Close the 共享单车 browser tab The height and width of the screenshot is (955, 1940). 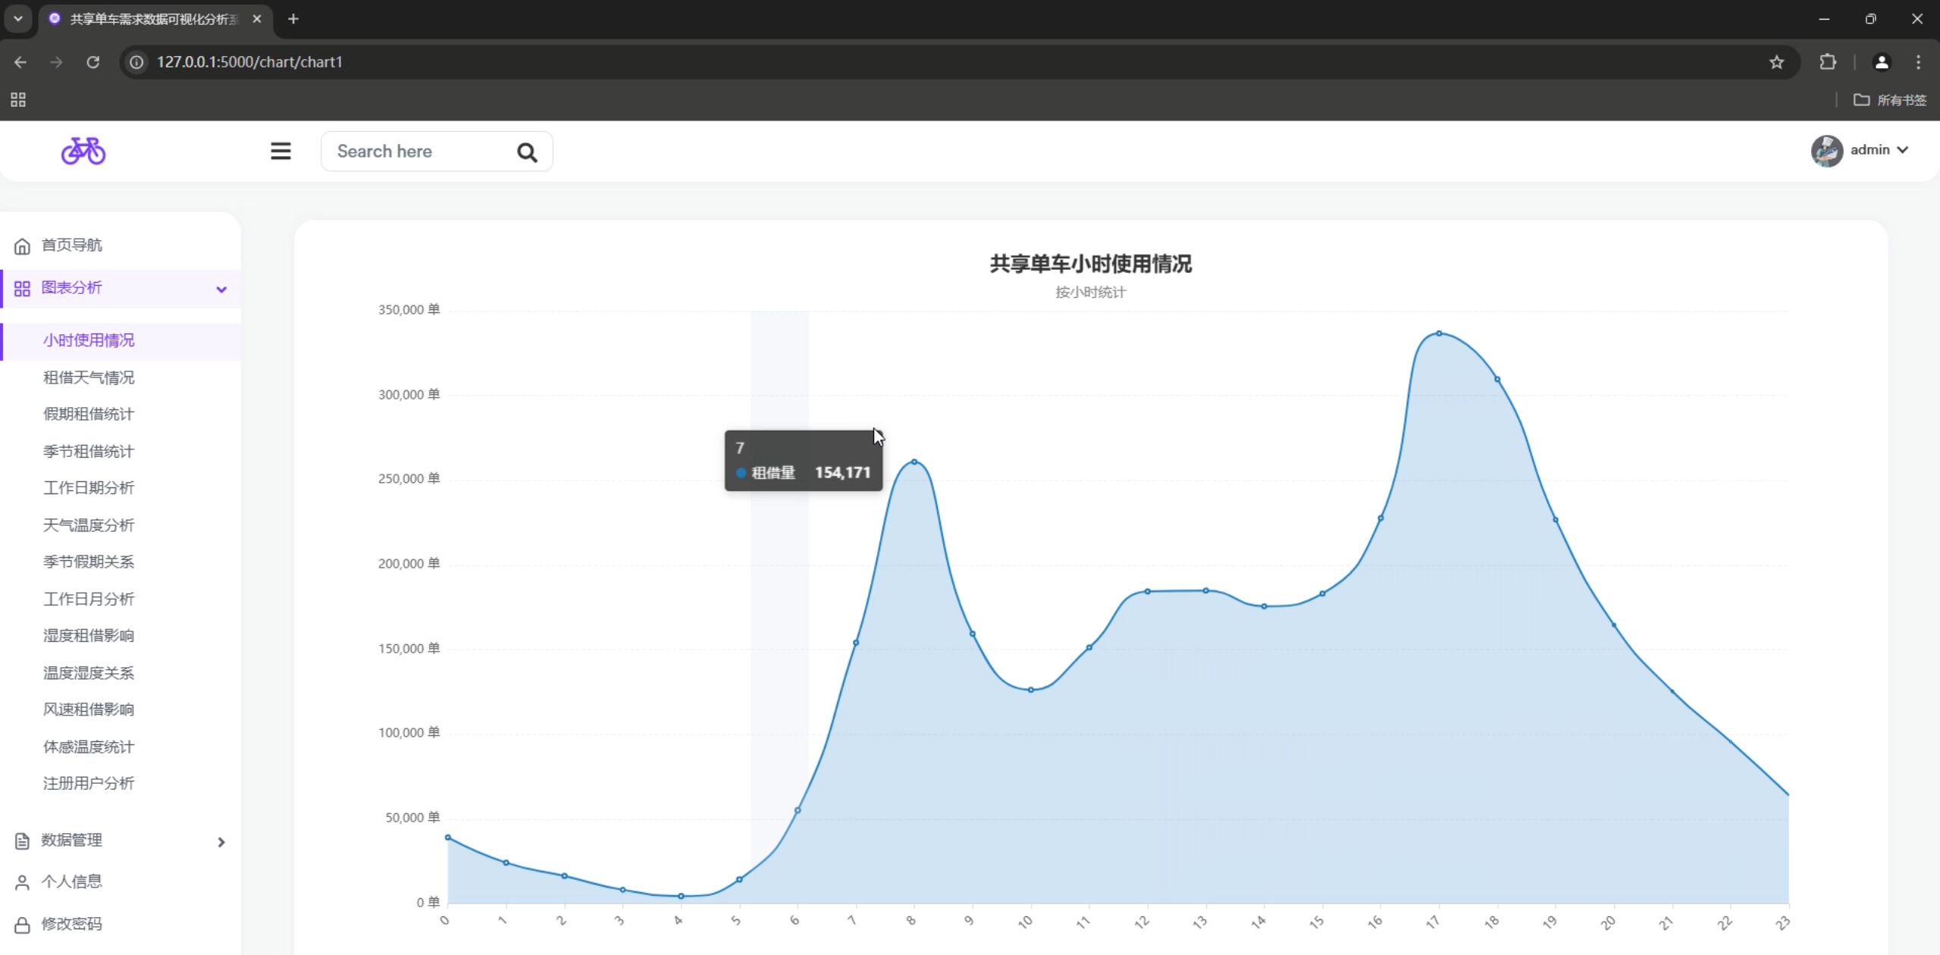(257, 19)
